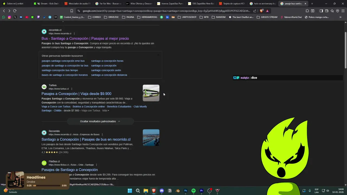Select 'santiago concepción avión' suggestion
The width and height of the screenshot is (347, 195).
(106, 70)
